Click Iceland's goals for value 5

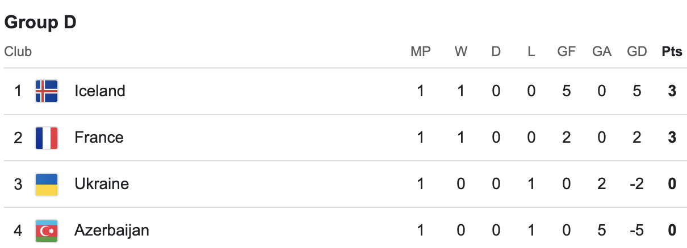pyautogui.click(x=566, y=91)
